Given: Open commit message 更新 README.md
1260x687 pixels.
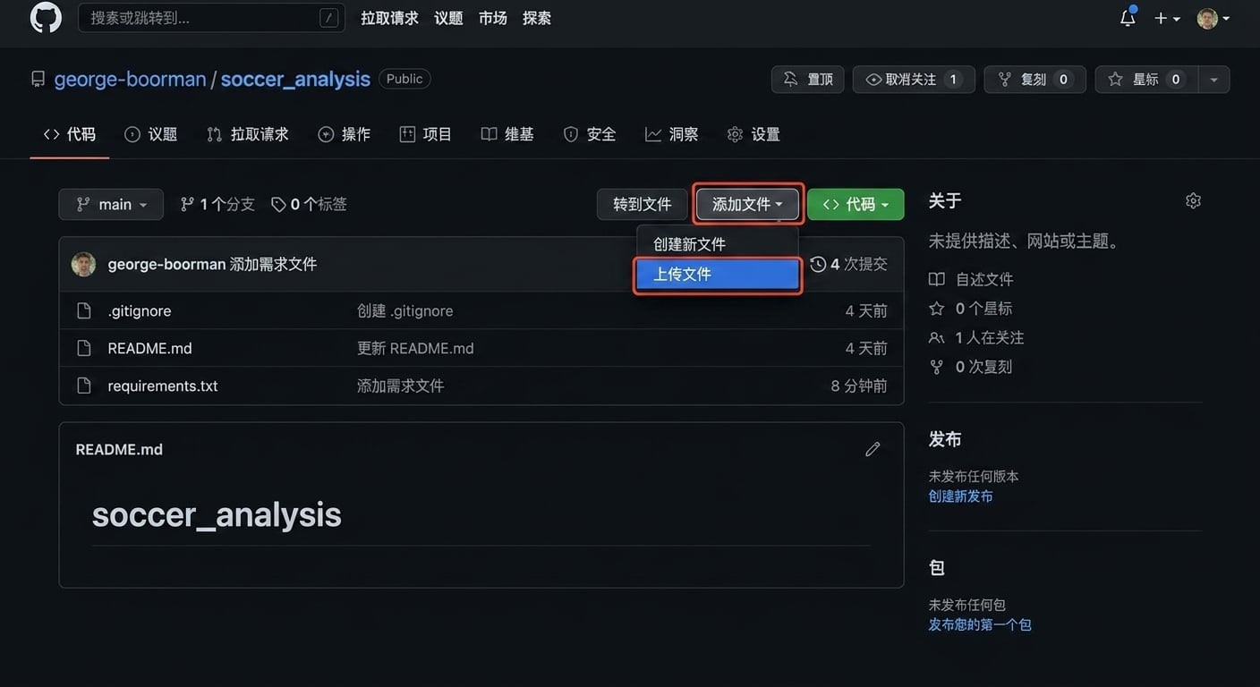Looking at the screenshot, I should (415, 348).
